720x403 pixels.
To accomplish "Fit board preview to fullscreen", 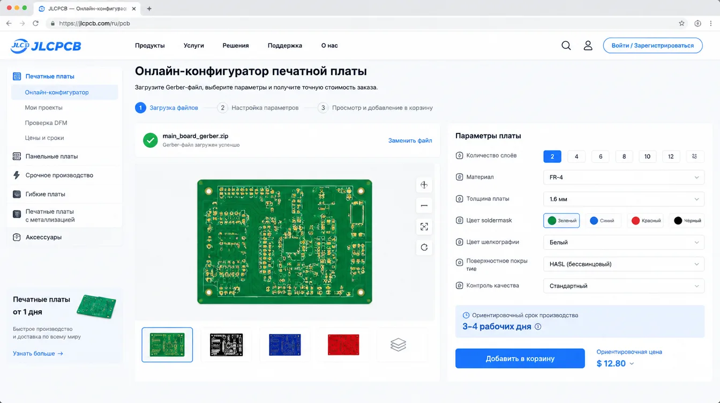I will click(x=424, y=227).
